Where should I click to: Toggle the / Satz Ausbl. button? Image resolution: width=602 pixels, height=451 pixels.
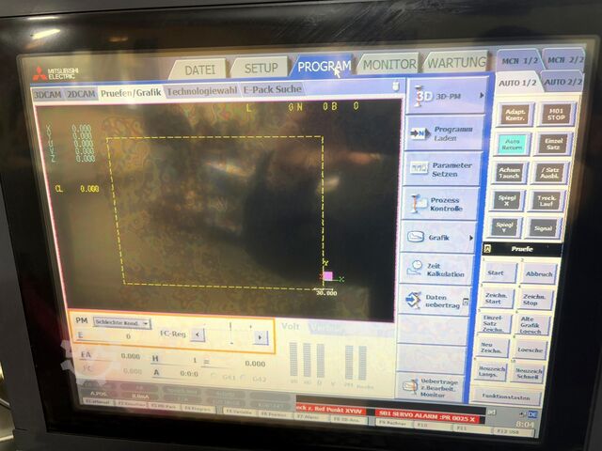[550, 173]
